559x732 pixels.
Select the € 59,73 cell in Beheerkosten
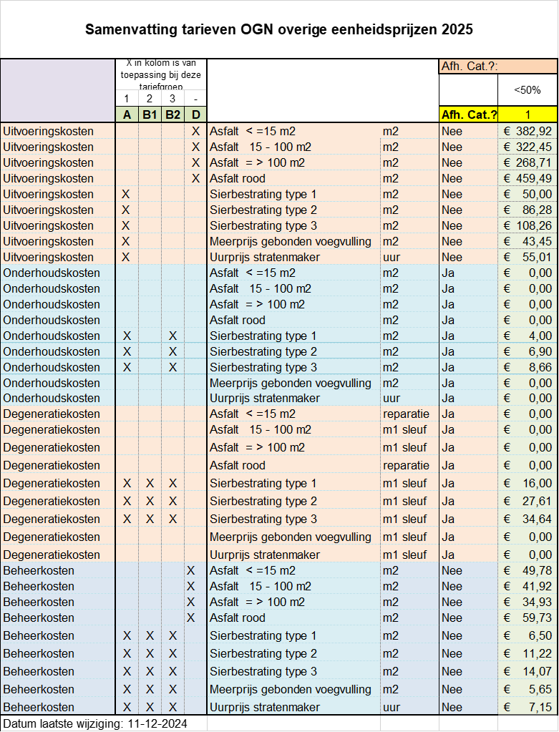(527, 618)
